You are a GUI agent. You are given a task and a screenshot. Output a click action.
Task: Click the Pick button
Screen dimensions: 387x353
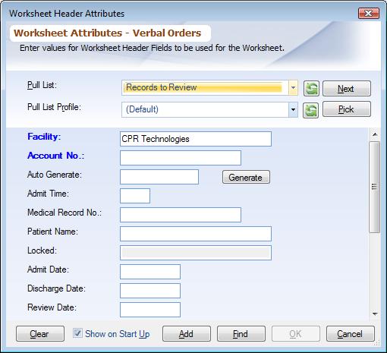(347, 109)
